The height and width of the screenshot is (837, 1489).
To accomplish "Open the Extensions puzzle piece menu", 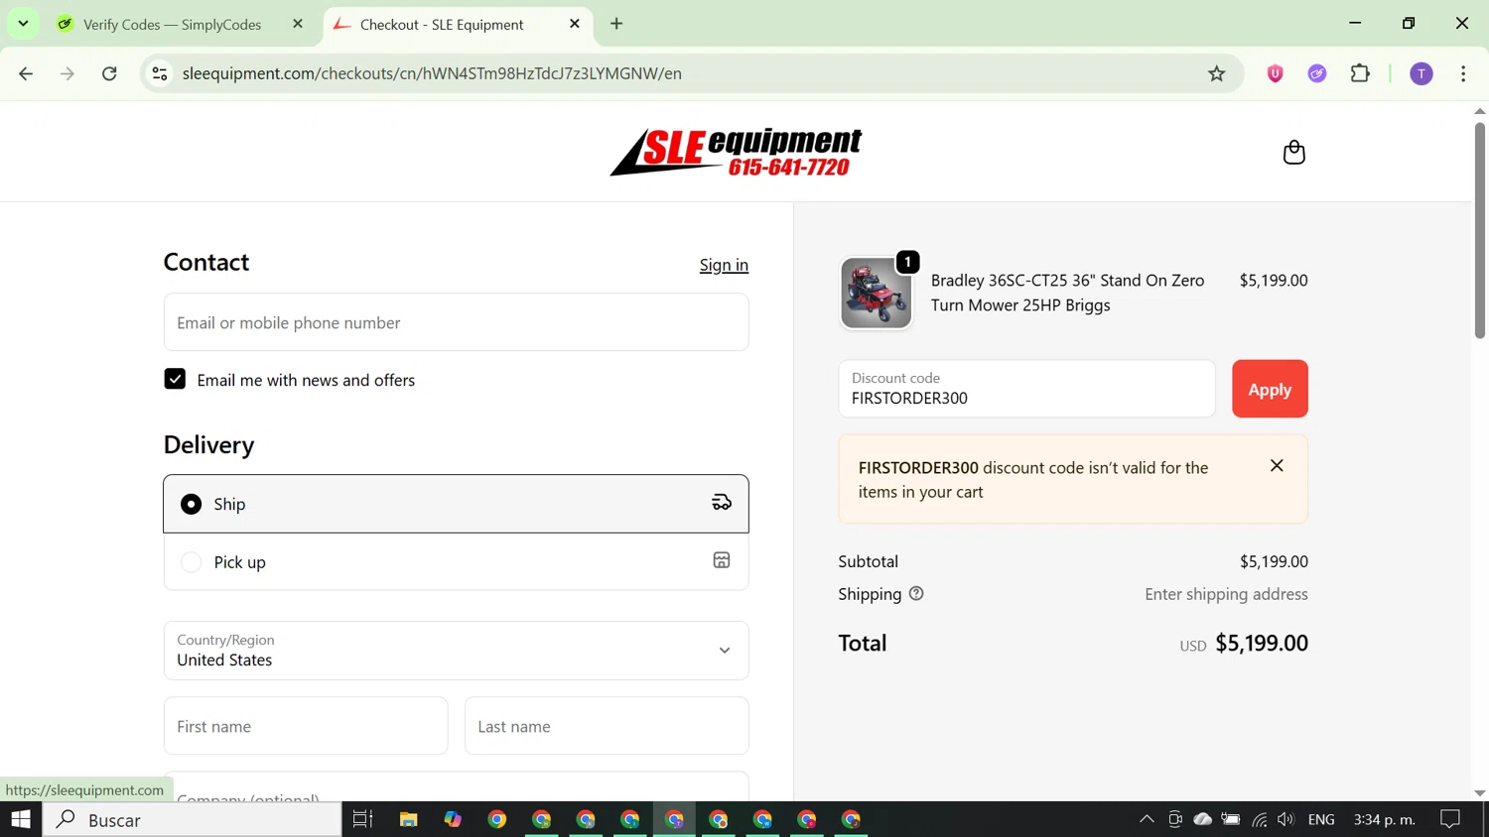I will 1360,73.
